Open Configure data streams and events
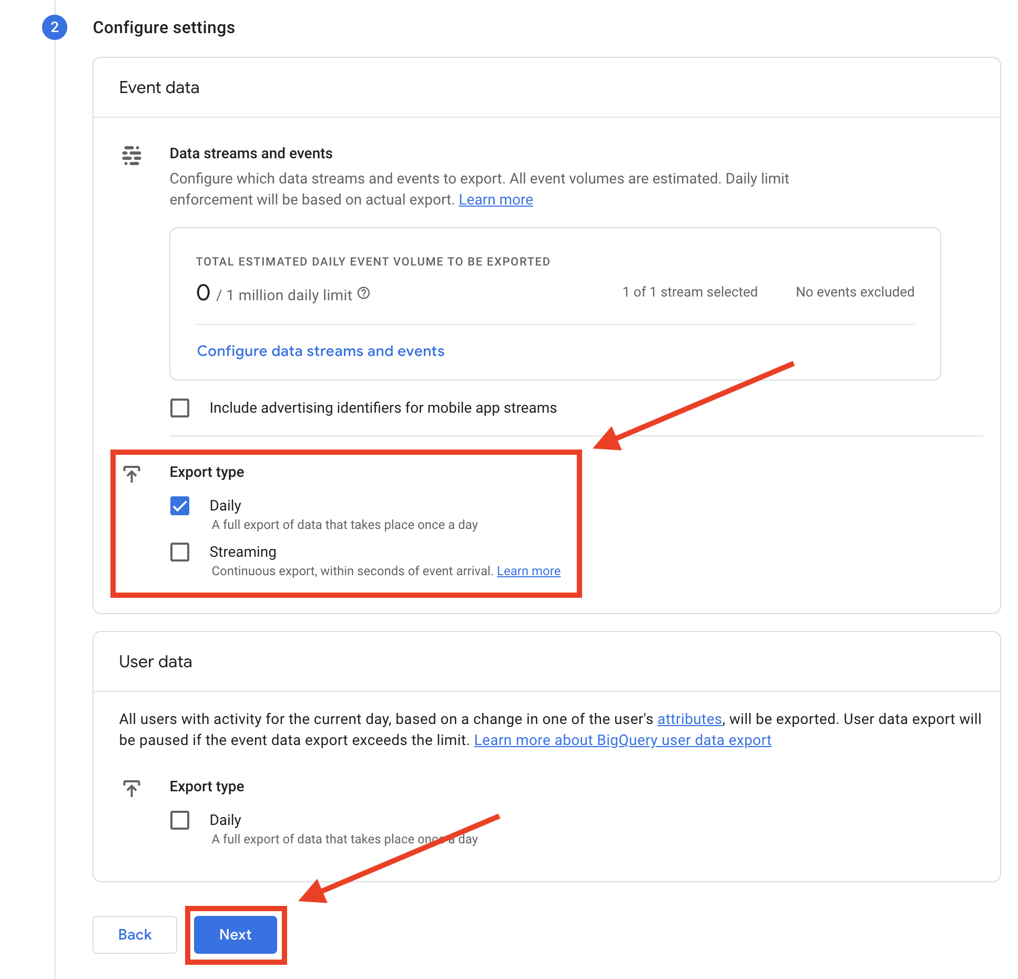Image resolution: width=1018 pixels, height=979 pixels. [x=321, y=351]
